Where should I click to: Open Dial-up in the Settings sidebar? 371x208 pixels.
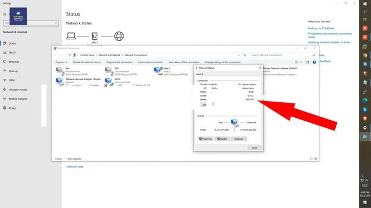[x=13, y=71]
